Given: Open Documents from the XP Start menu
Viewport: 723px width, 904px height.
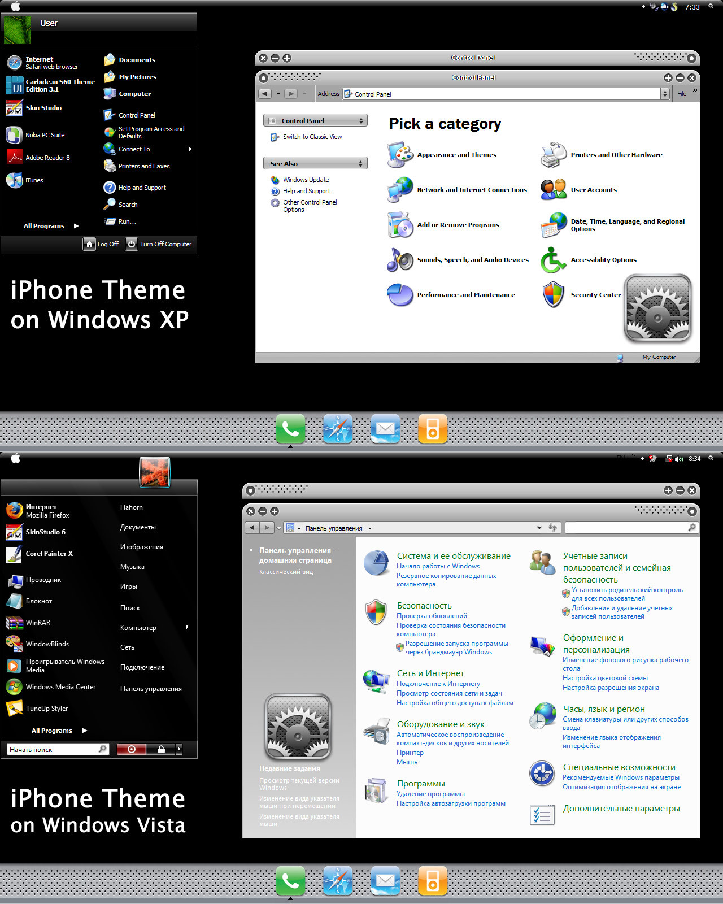Looking at the screenshot, I should (x=130, y=60).
